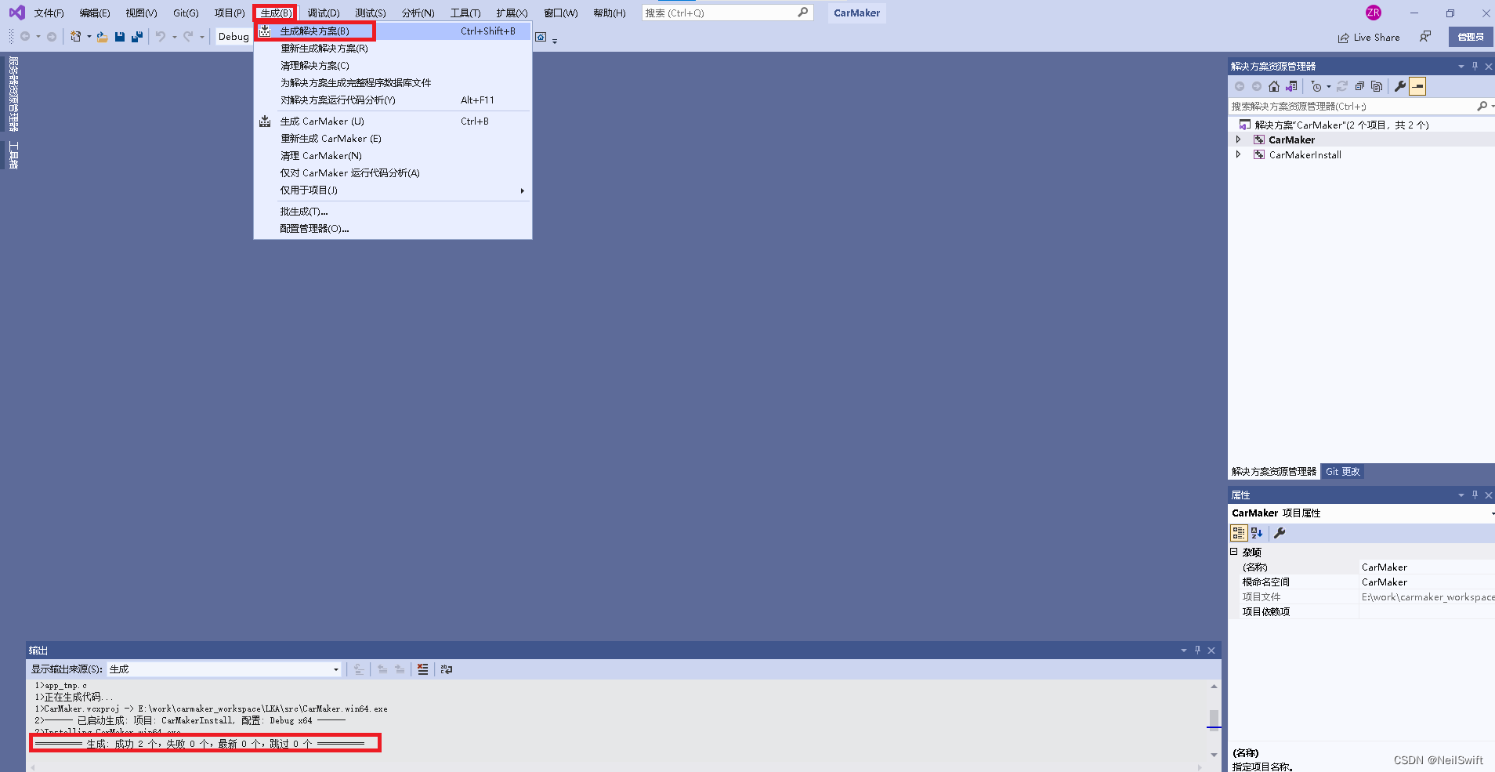Click the open file folder icon
The height and width of the screenshot is (772, 1495).
(x=103, y=37)
